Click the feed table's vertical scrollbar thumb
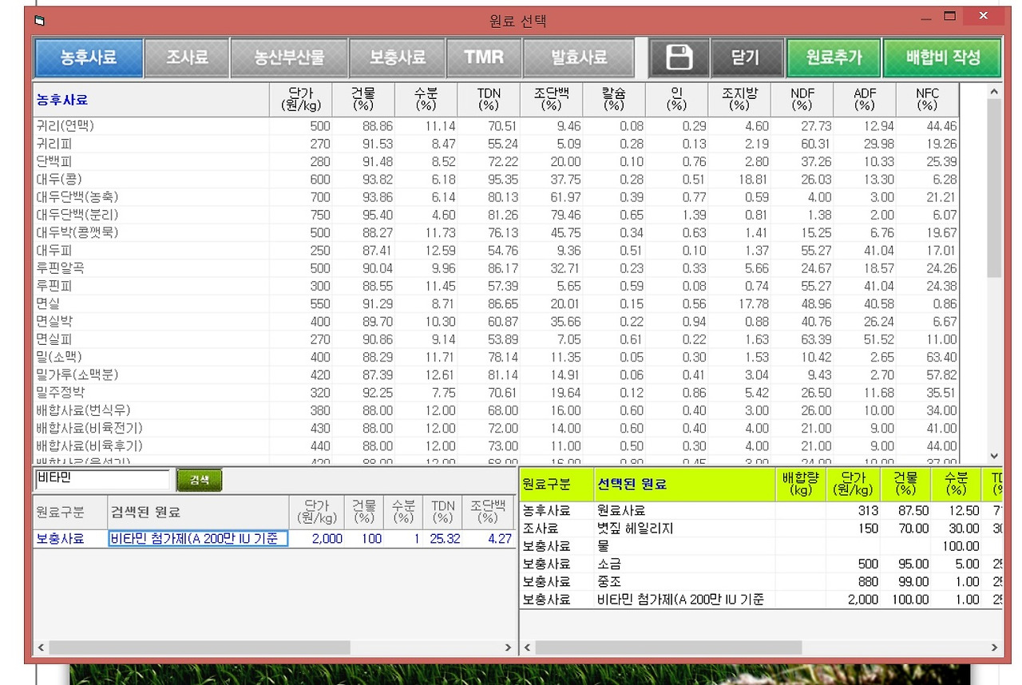The height and width of the screenshot is (685, 1022). coord(994,188)
